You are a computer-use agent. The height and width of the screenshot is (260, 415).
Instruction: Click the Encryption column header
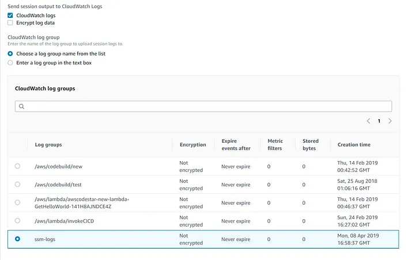click(x=193, y=145)
